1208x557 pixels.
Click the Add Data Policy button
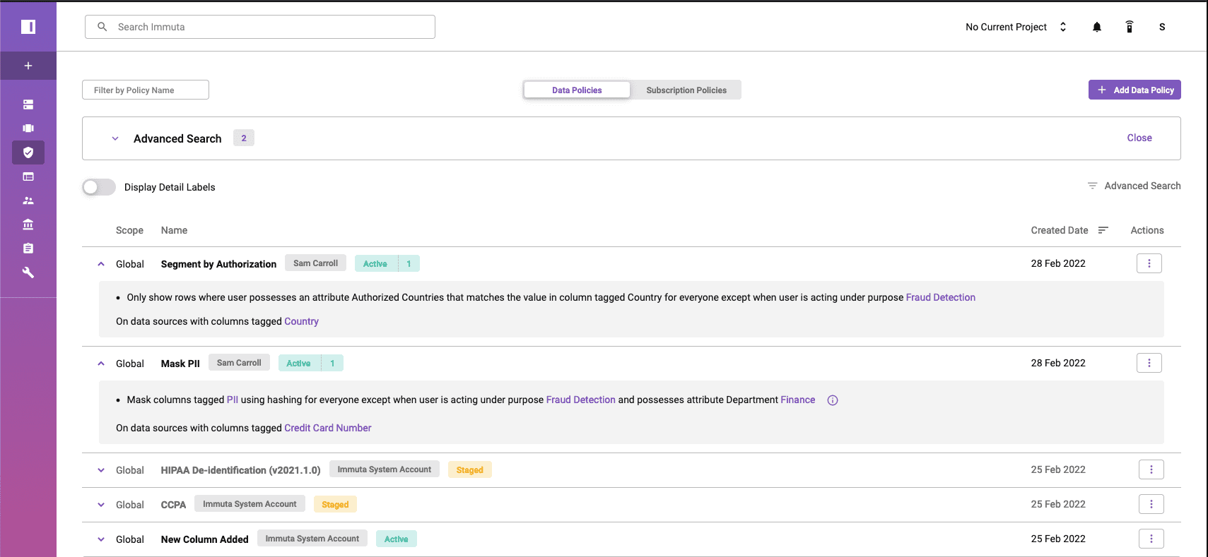1134,90
